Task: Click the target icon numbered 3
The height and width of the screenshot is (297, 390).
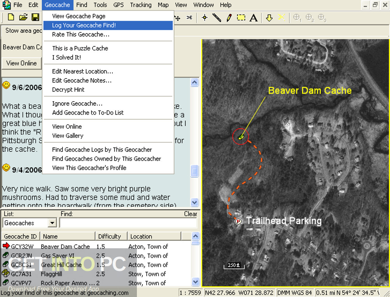Action: point(322,18)
